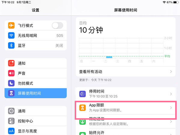Tap the Sounds (声音) speaker icon
Screen dimensions: 180x135
point(11,73)
